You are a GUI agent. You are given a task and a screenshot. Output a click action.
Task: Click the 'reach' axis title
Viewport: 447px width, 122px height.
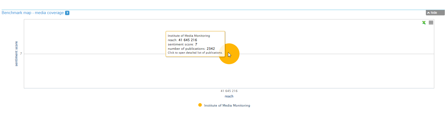229,96
